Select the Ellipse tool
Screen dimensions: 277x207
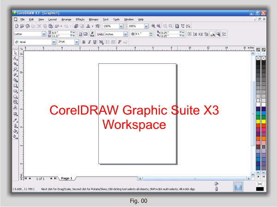click(15, 91)
